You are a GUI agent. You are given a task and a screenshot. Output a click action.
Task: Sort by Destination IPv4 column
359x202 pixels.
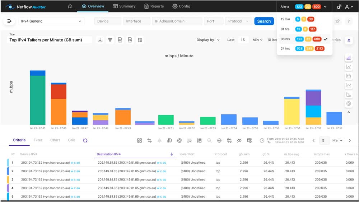(135, 154)
